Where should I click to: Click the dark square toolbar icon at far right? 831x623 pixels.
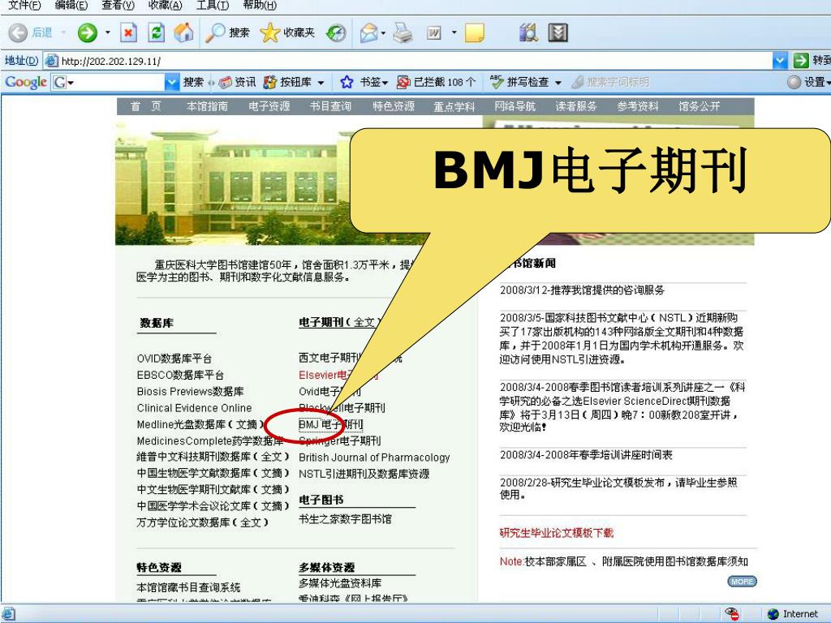[x=558, y=32]
